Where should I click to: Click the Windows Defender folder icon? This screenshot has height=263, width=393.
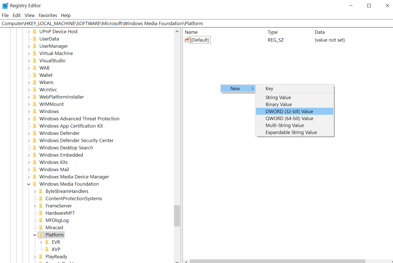click(x=35, y=133)
